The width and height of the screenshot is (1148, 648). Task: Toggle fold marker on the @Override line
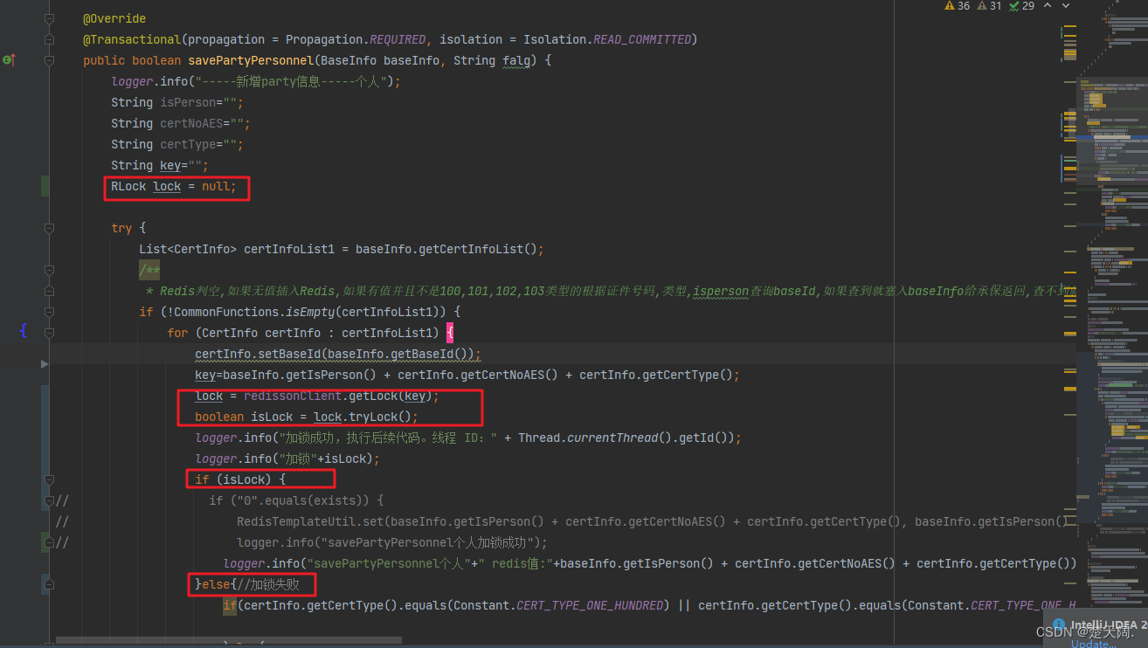point(49,18)
